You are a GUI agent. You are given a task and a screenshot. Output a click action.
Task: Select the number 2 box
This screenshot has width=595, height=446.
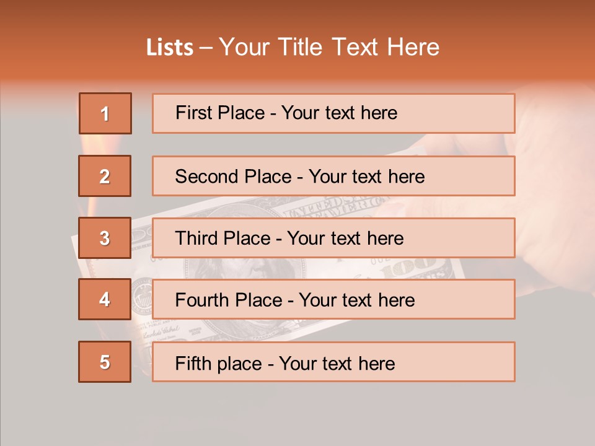105,176
